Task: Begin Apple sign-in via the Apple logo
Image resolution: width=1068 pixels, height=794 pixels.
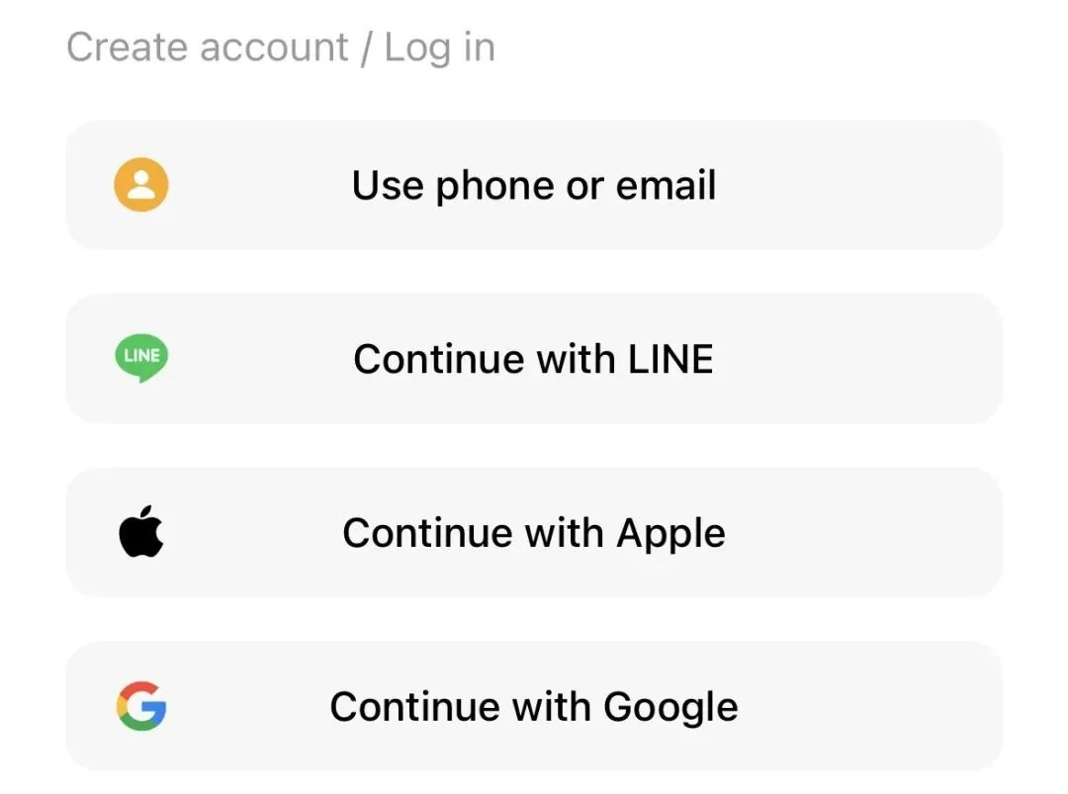Action: pos(141,532)
